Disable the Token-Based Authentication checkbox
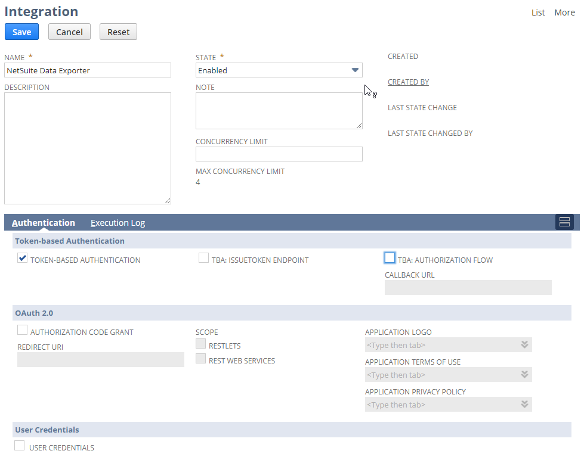 [22, 258]
